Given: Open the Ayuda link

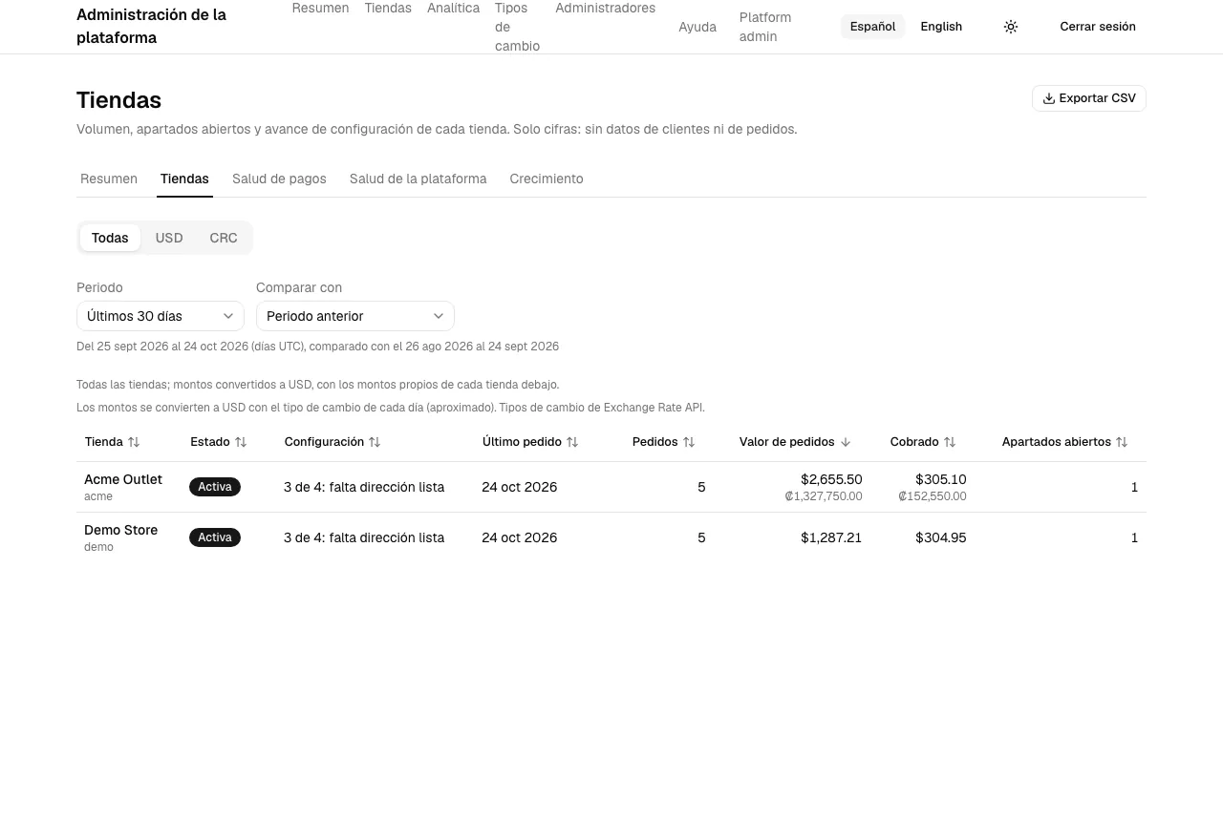Looking at the screenshot, I should 697,27.
